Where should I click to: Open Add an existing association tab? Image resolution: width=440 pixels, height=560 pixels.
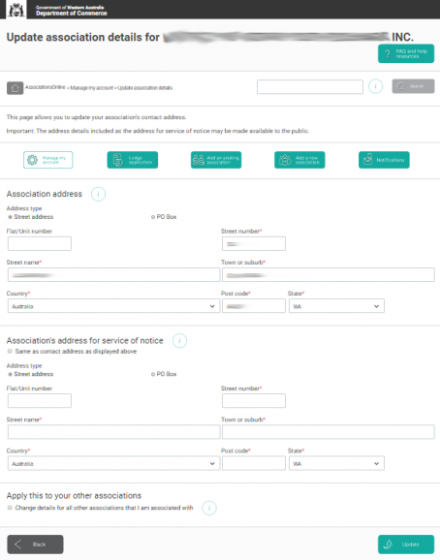[x=216, y=160]
